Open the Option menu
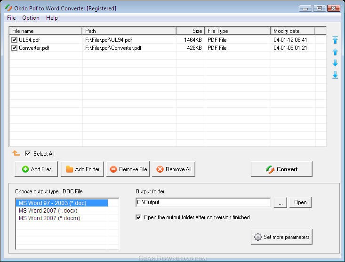The height and width of the screenshot is (262, 345). pyautogui.click(x=31, y=18)
